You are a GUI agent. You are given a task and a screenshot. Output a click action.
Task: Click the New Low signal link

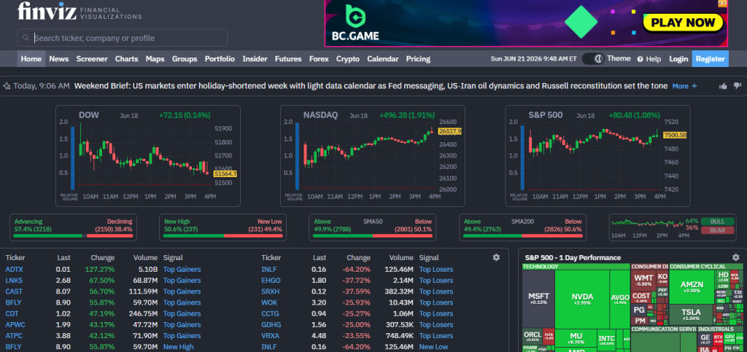pyautogui.click(x=433, y=347)
